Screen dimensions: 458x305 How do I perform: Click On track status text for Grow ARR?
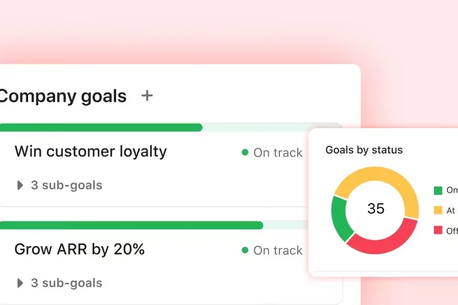pyautogui.click(x=278, y=251)
